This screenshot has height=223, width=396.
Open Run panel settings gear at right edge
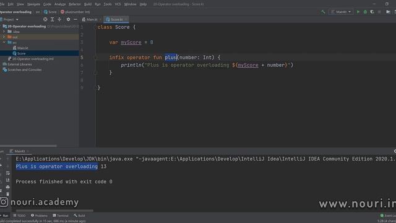(x=395, y=151)
